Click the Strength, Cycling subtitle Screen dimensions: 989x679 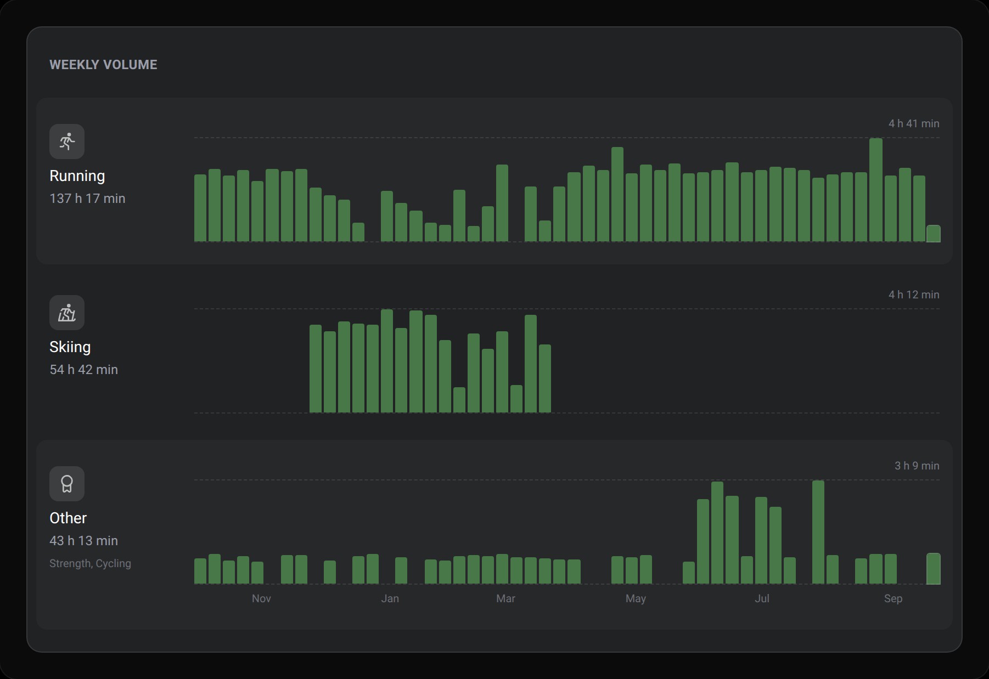pyautogui.click(x=90, y=563)
